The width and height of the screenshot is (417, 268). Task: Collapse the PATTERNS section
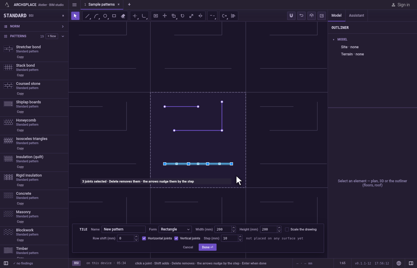[x=63, y=36]
